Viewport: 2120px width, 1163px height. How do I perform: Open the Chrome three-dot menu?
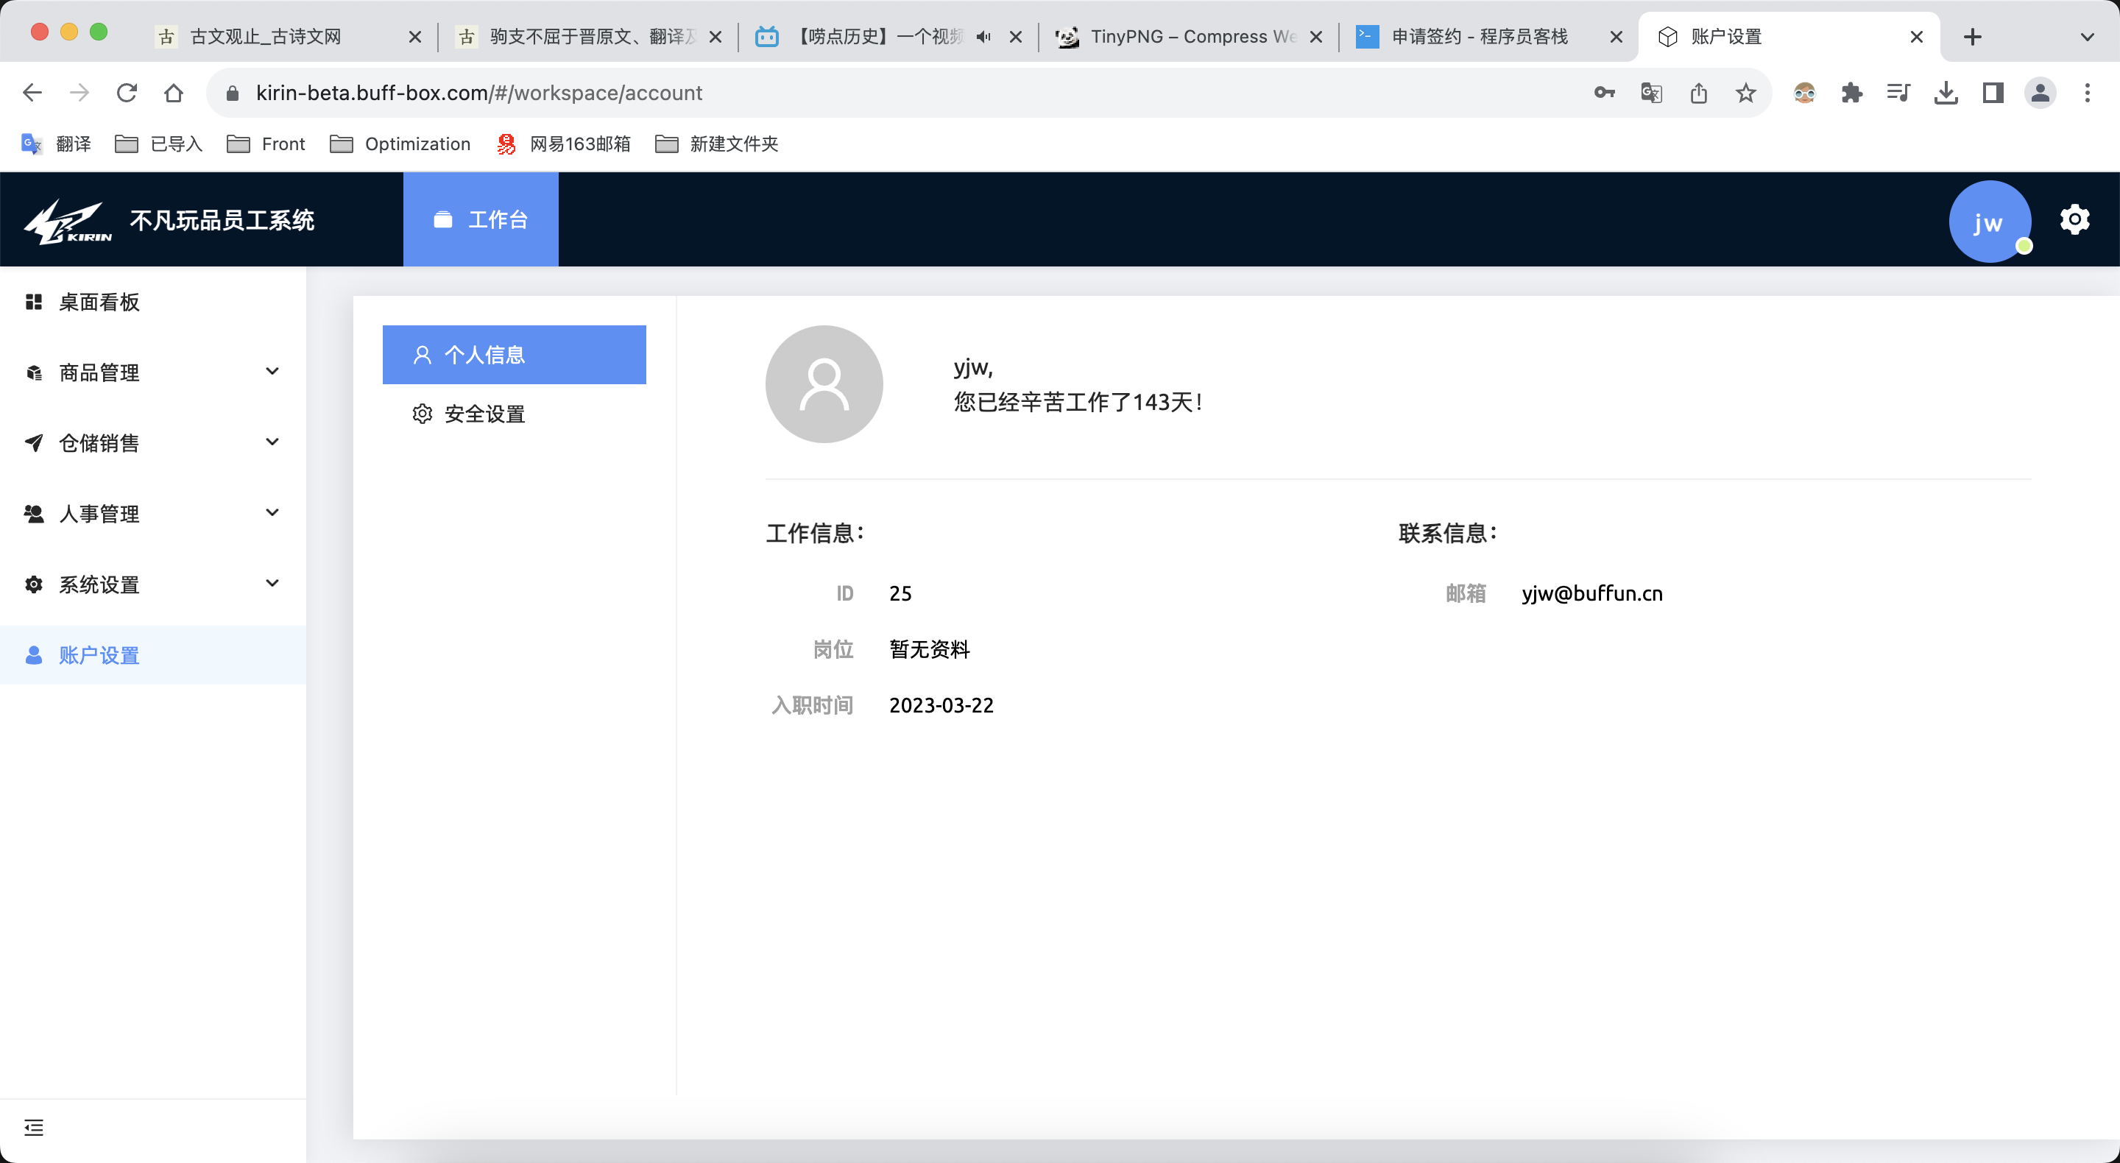click(2087, 93)
